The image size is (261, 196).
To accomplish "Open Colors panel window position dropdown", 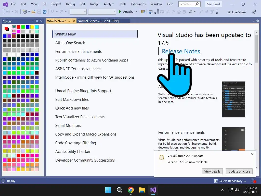I will point(33,21).
